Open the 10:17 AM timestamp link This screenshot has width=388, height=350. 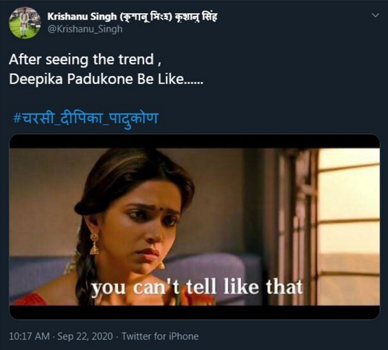pos(28,336)
